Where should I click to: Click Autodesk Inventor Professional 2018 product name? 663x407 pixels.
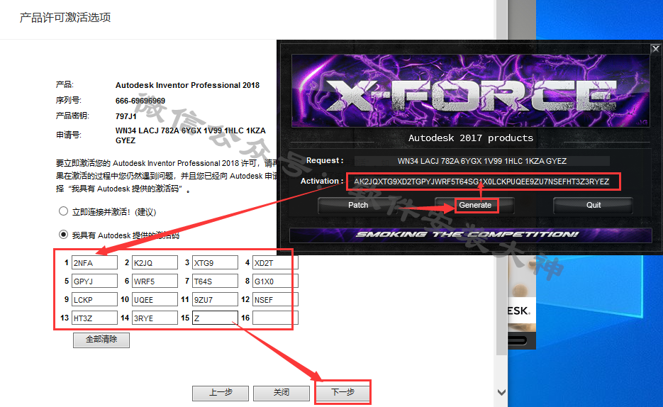coord(187,85)
